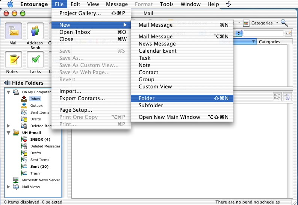The image size is (298, 205).
Task: Choose Custom View in the submenu
Action: 182,87
